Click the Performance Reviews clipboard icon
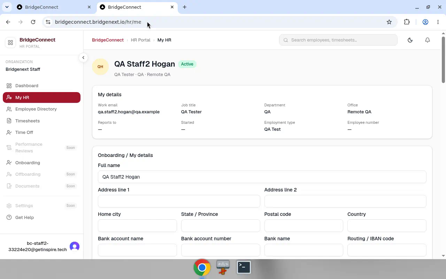Screen dimensions: 446x279 click(x=9, y=148)
